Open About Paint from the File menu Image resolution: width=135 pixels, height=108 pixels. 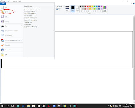(11, 50)
